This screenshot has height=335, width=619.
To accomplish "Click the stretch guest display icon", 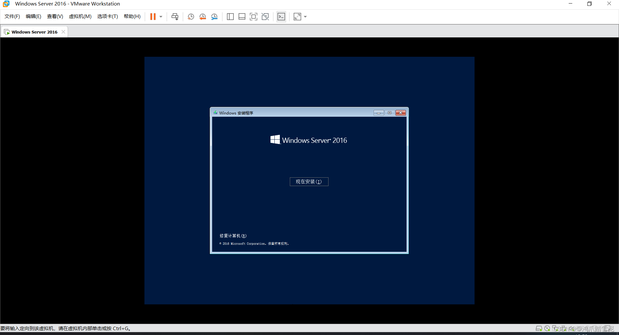I will click(297, 16).
